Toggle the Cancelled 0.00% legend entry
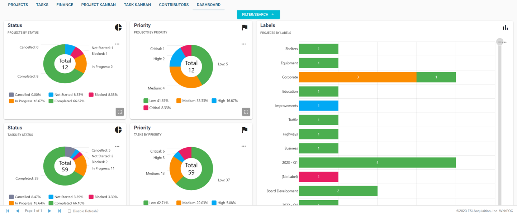517x216 pixels. (25, 94)
